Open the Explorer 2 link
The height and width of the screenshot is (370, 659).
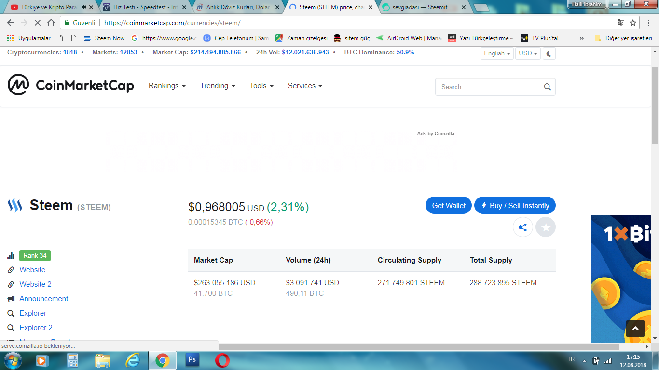click(36, 328)
